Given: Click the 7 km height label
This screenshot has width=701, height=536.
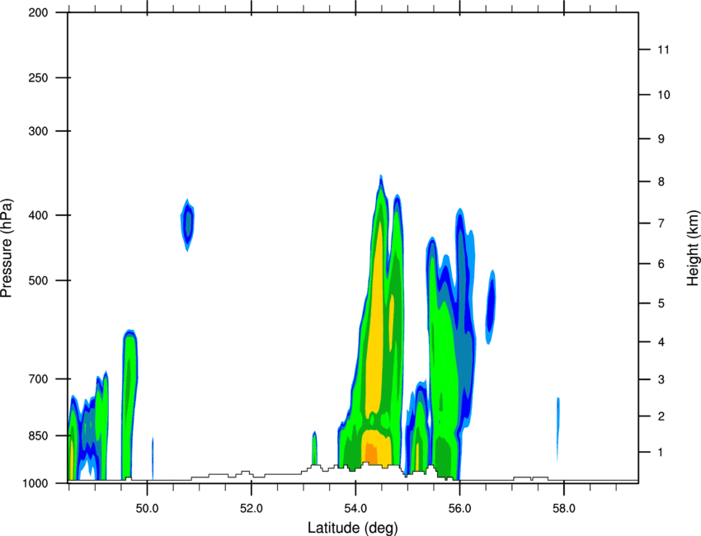Looking at the screenshot, I should (661, 223).
